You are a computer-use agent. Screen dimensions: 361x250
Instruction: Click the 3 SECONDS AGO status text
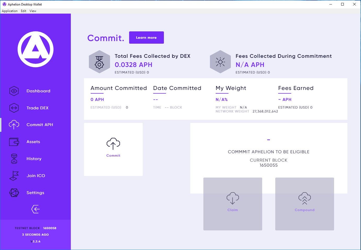tap(35, 235)
